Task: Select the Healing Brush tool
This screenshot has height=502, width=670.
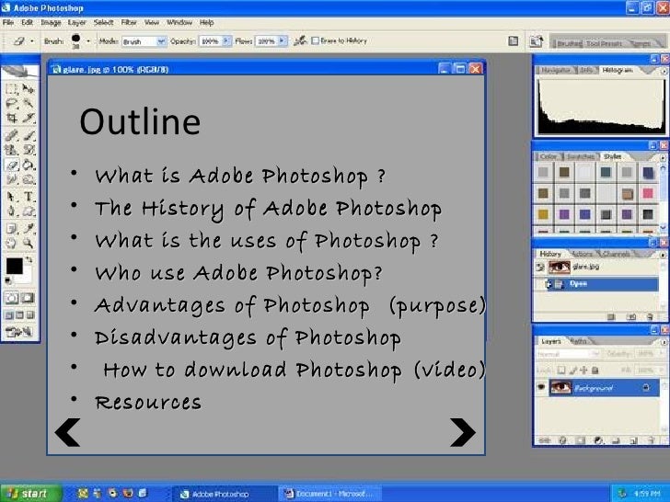Action: (12, 136)
